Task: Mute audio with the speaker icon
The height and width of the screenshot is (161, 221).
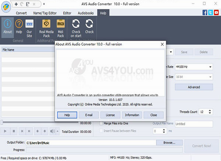Action: [53, 131]
